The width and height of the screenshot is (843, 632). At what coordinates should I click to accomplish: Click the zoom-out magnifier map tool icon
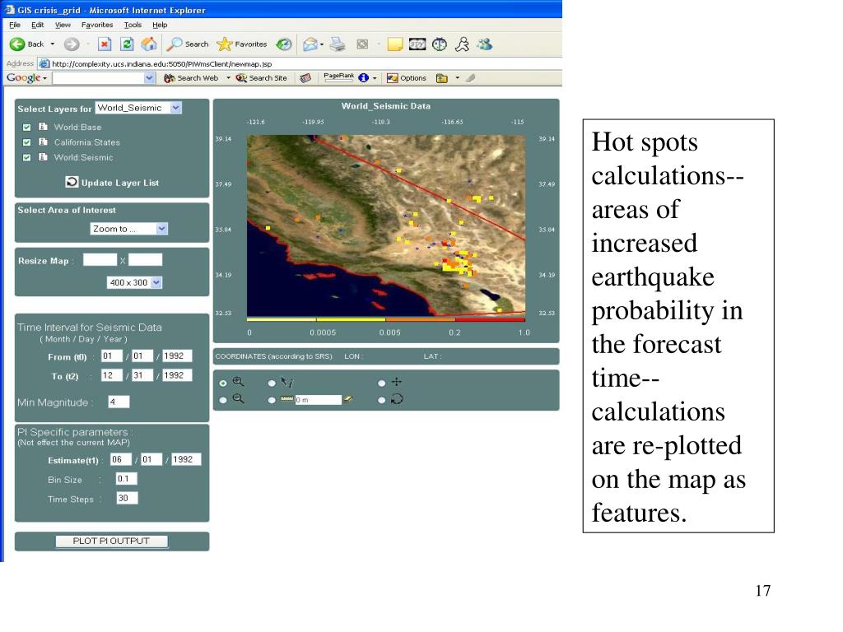pos(238,399)
